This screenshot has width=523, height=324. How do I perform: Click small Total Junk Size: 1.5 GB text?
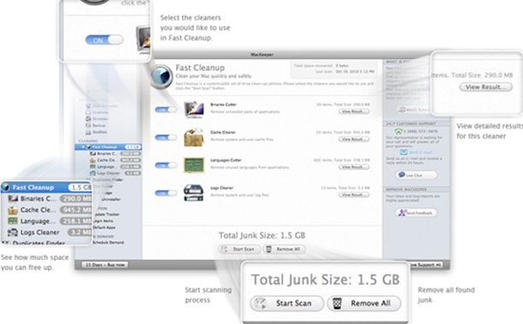pos(261,235)
